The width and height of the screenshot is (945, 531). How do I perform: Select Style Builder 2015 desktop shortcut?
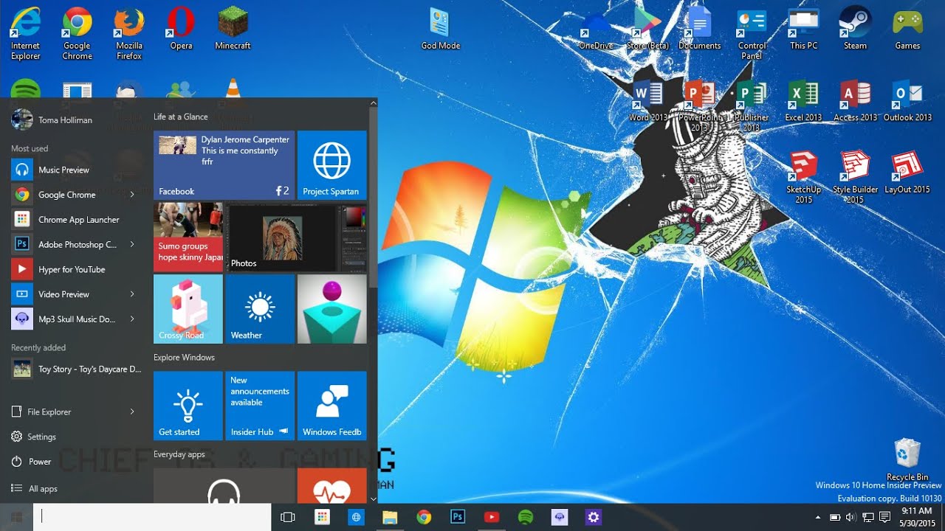[855, 177]
